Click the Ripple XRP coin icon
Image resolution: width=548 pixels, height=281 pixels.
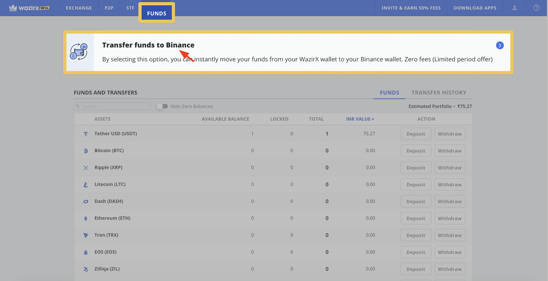click(86, 168)
